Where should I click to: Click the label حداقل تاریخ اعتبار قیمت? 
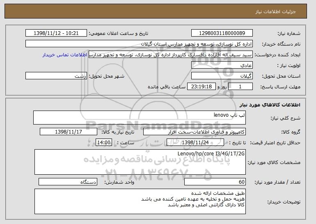pos(275,143)
